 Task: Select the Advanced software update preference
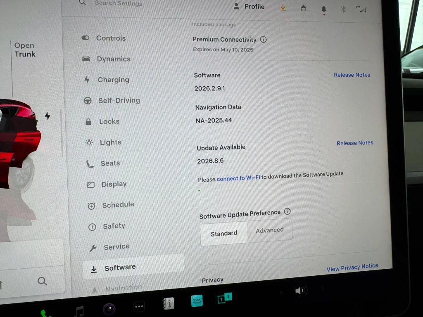tap(269, 230)
